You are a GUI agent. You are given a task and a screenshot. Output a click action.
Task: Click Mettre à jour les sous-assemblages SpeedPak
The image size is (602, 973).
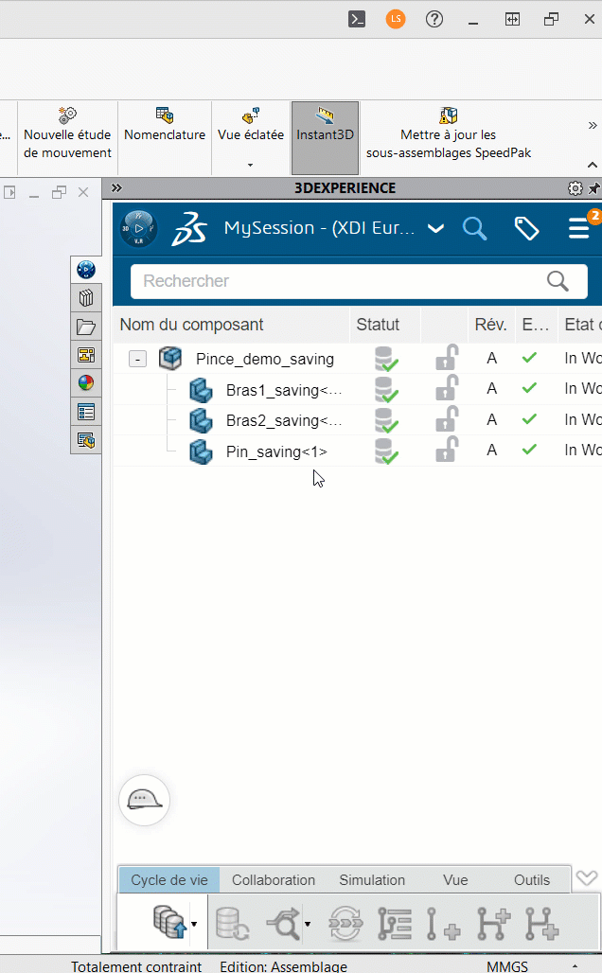(449, 134)
